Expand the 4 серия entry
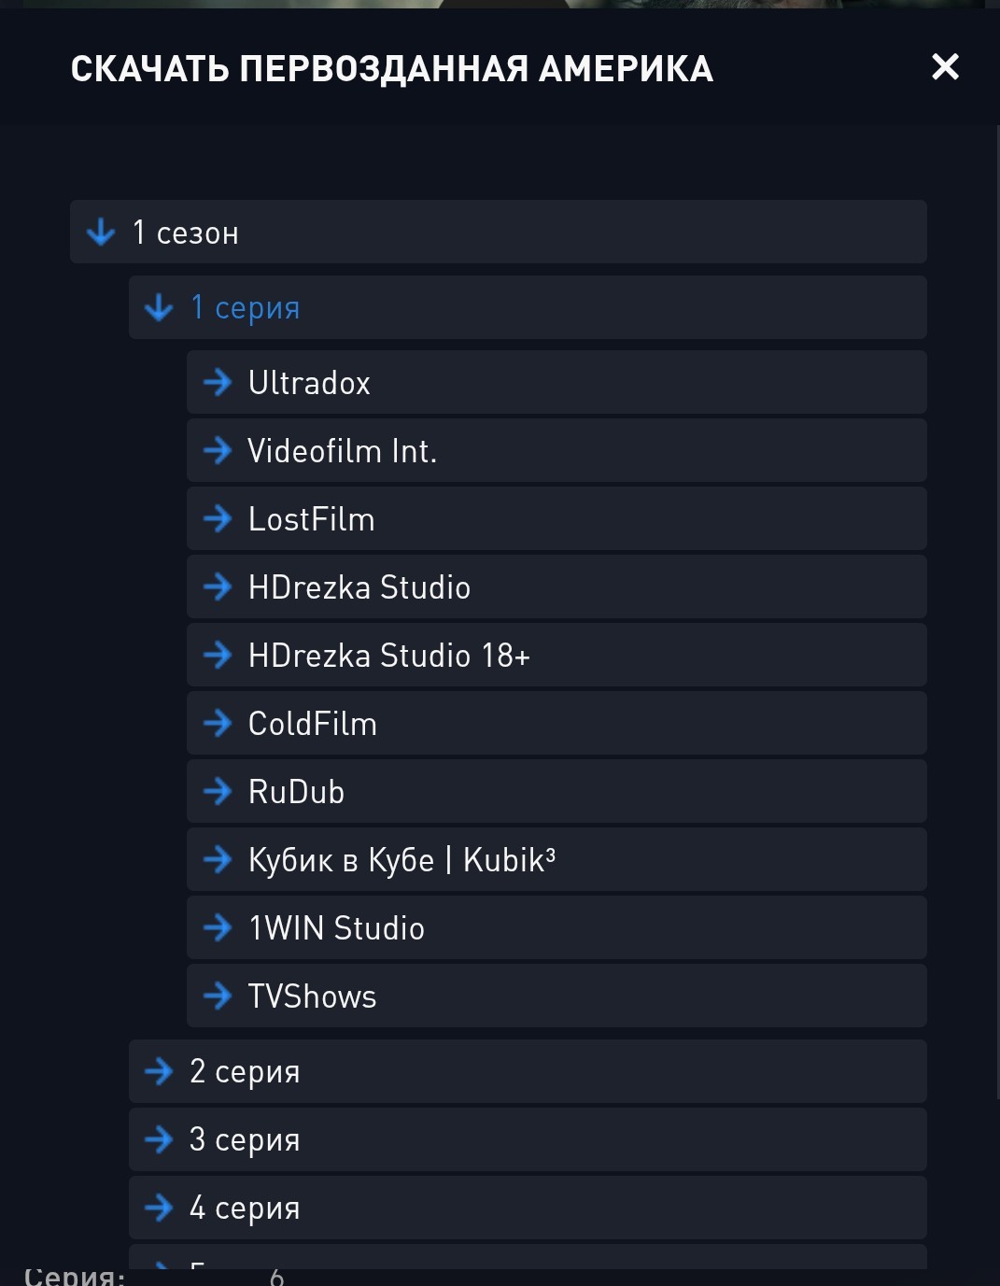This screenshot has height=1286, width=1000. coord(528,1208)
